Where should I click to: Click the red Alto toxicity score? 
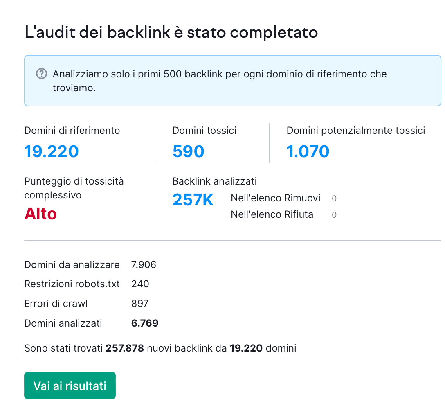coord(40,214)
